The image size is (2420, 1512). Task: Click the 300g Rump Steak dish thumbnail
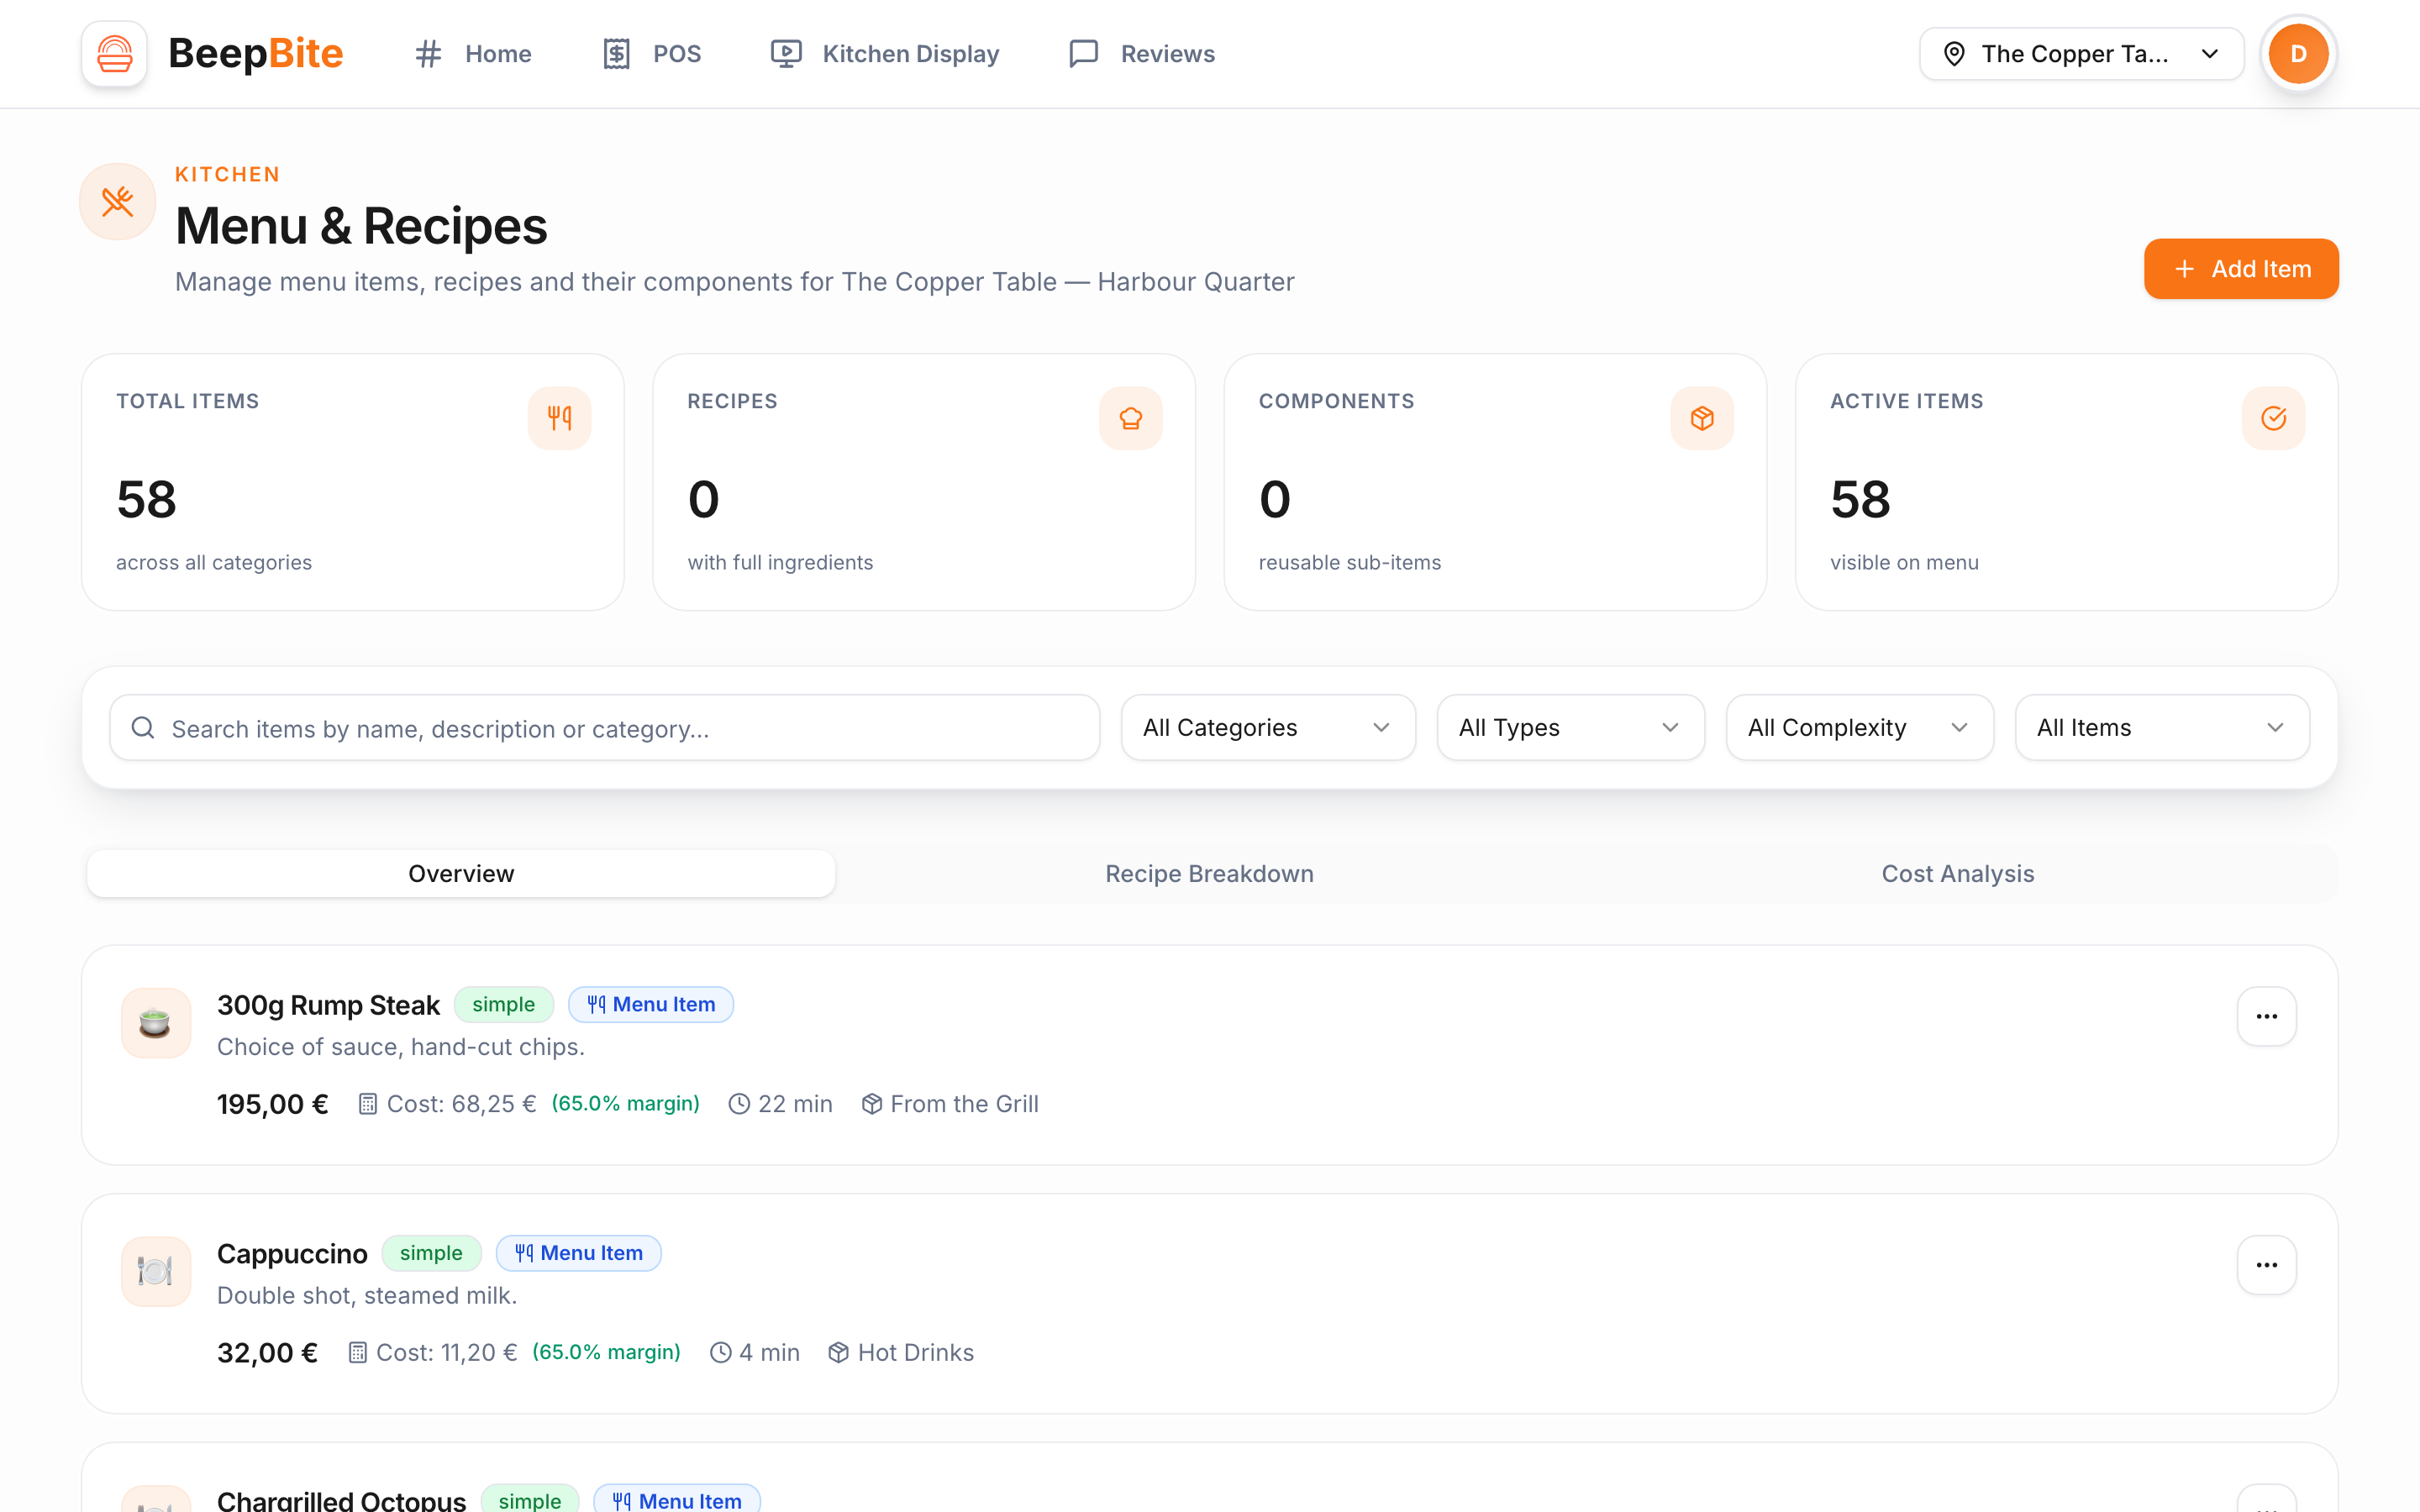[156, 1023]
